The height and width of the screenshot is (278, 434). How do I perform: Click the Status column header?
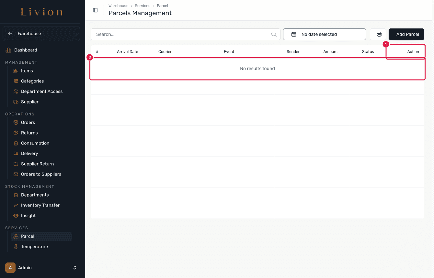pos(368,52)
